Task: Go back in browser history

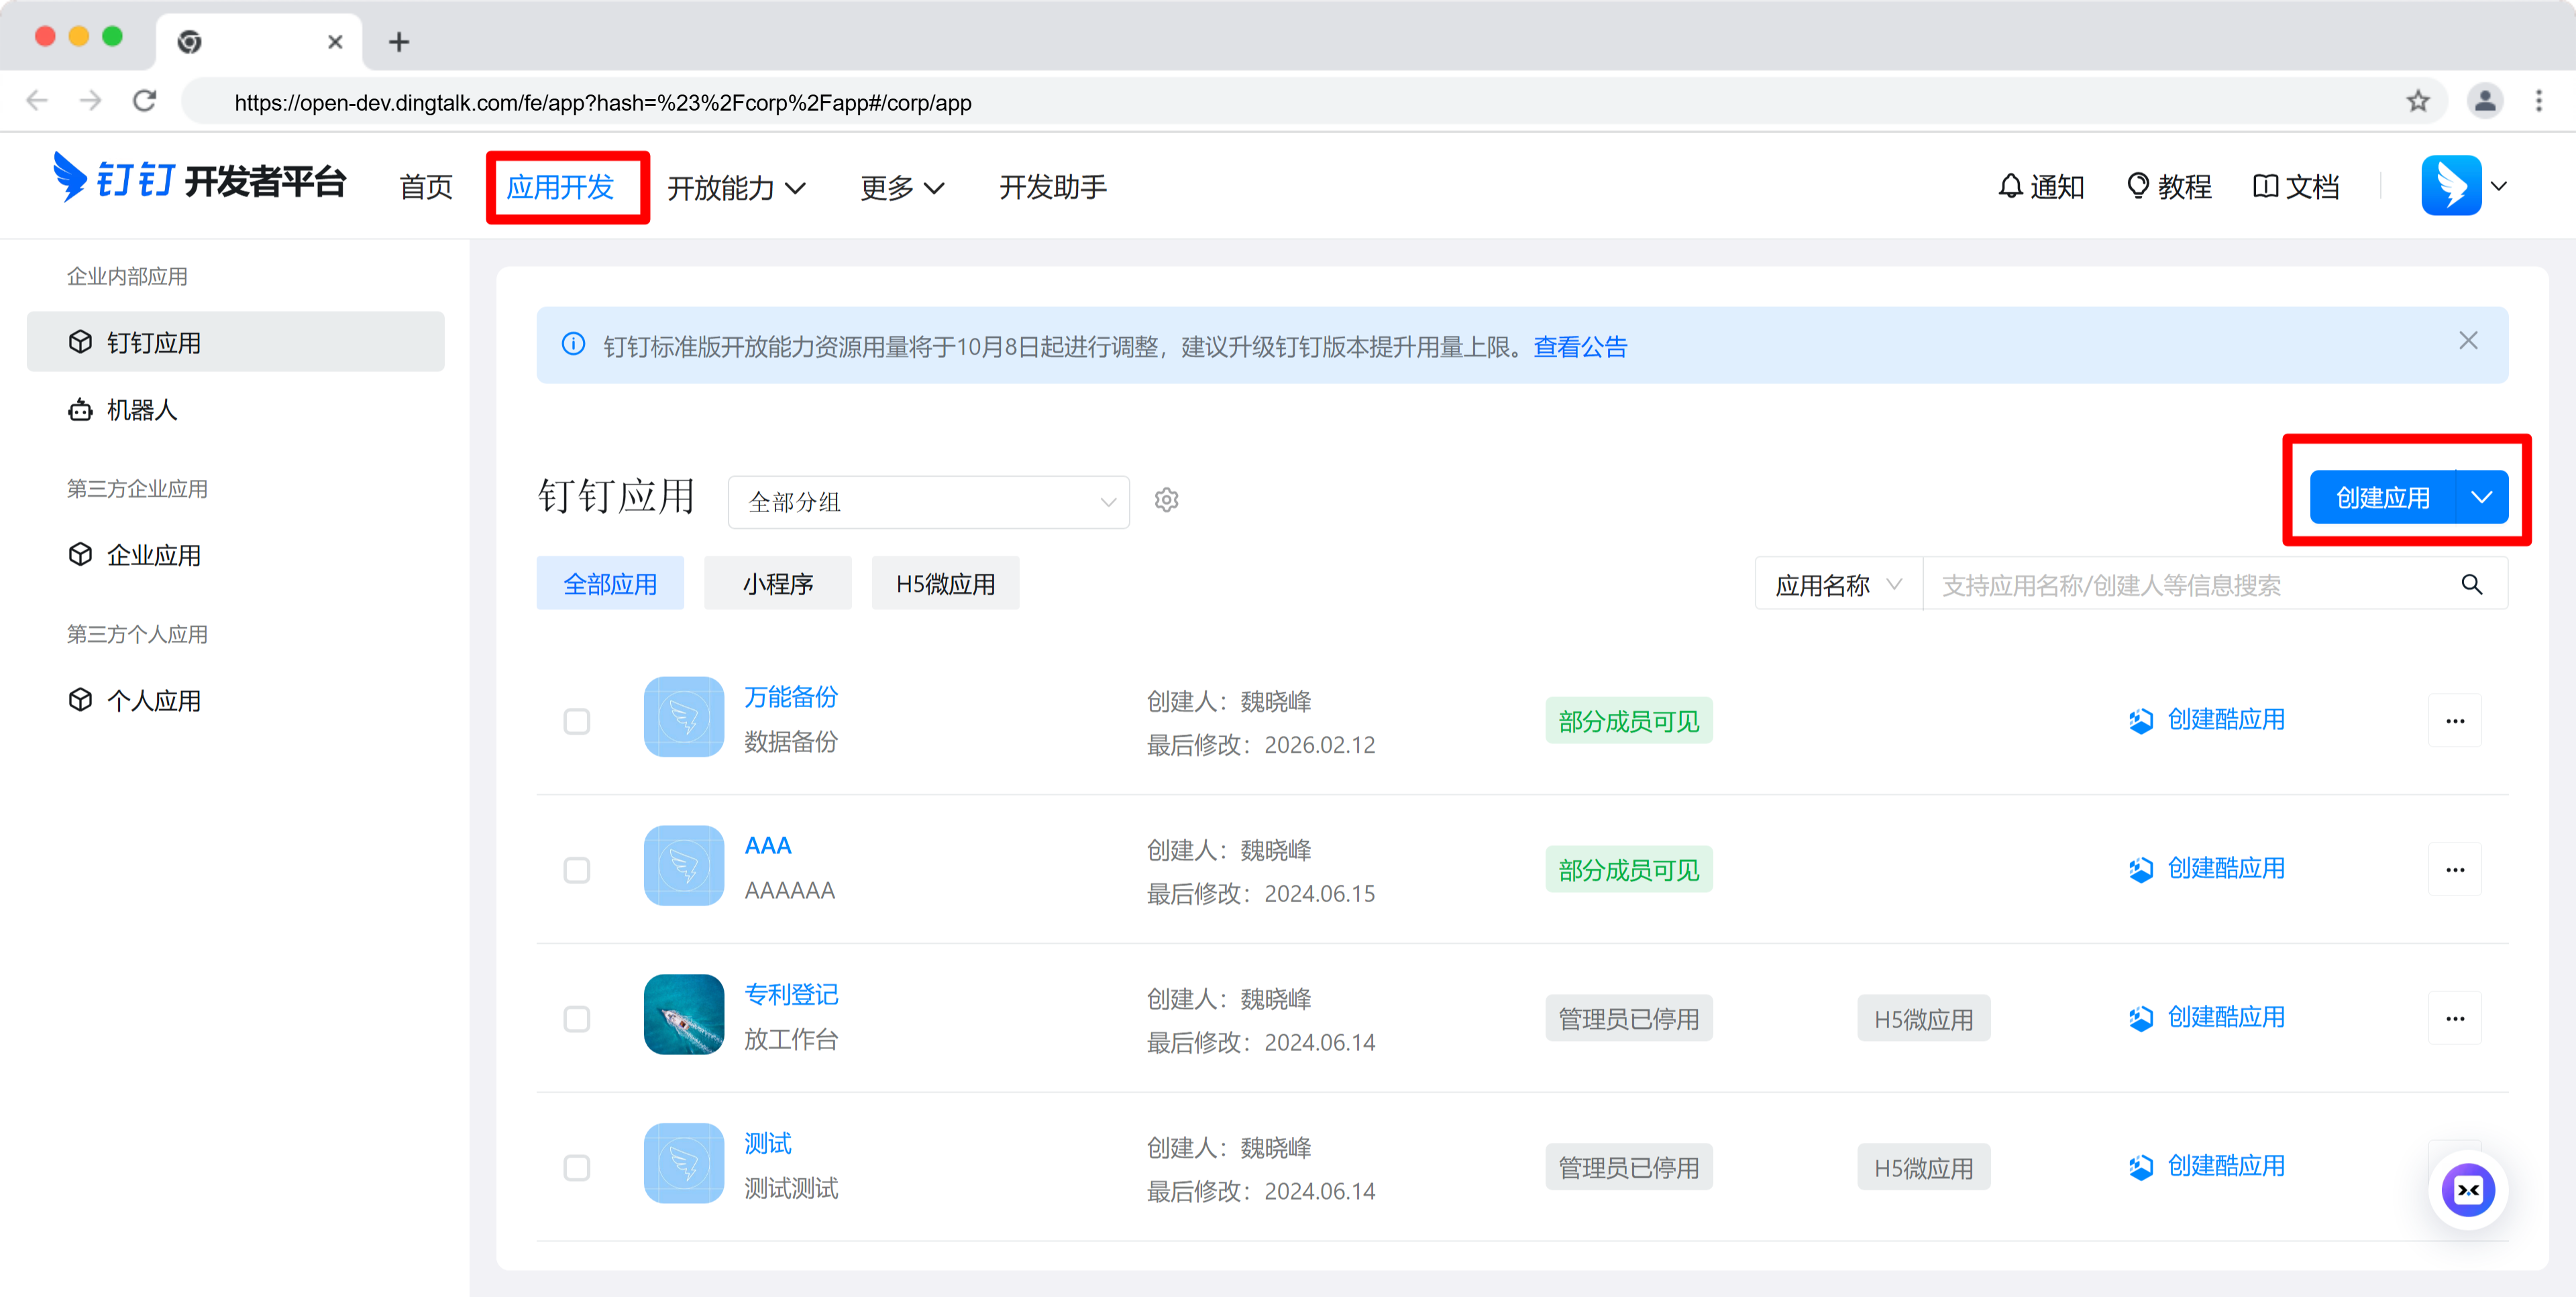Action: pyautogui.click(x=37, y=101)
